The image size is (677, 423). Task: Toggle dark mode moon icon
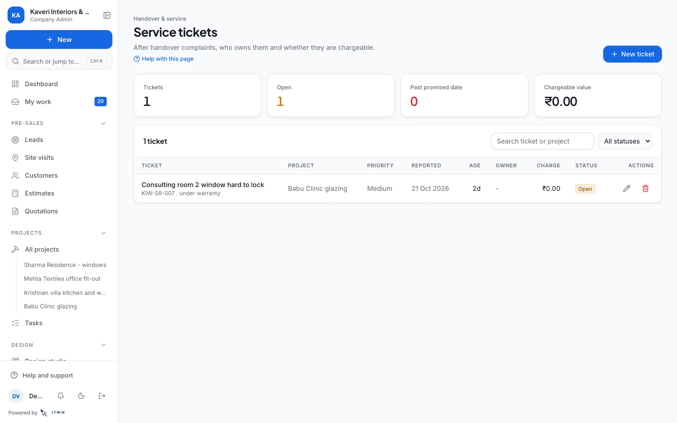pyautogui.click(x=81, y=396)
